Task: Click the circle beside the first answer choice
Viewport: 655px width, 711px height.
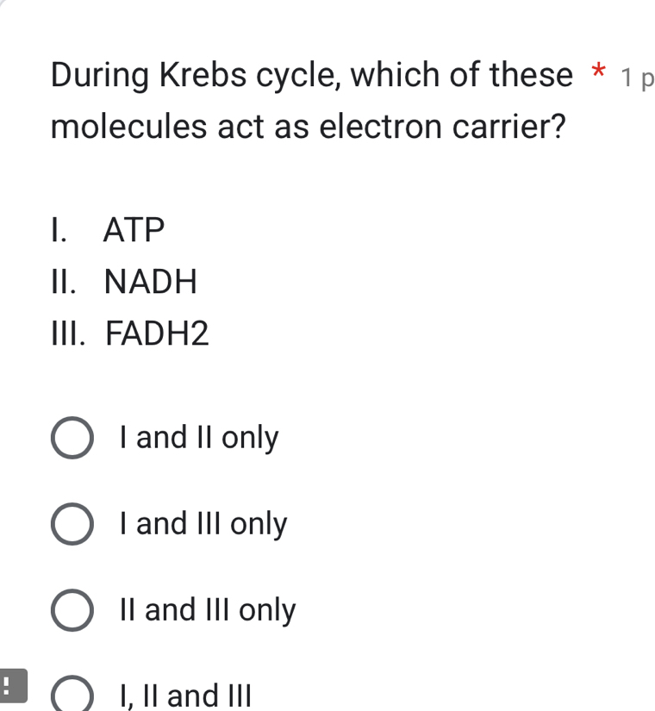Action: (x=72, y=438)
